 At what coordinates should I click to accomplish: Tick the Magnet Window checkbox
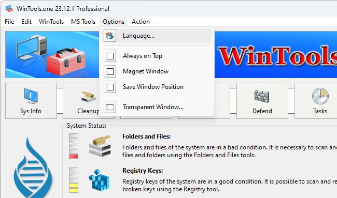click(x=110, y=71)
